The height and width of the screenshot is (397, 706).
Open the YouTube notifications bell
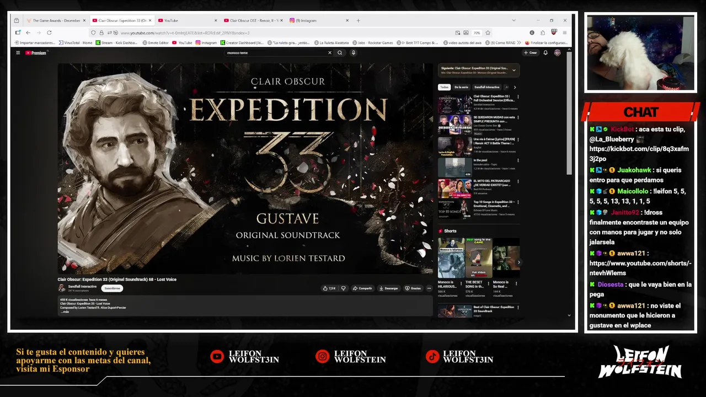click(545, 53)
